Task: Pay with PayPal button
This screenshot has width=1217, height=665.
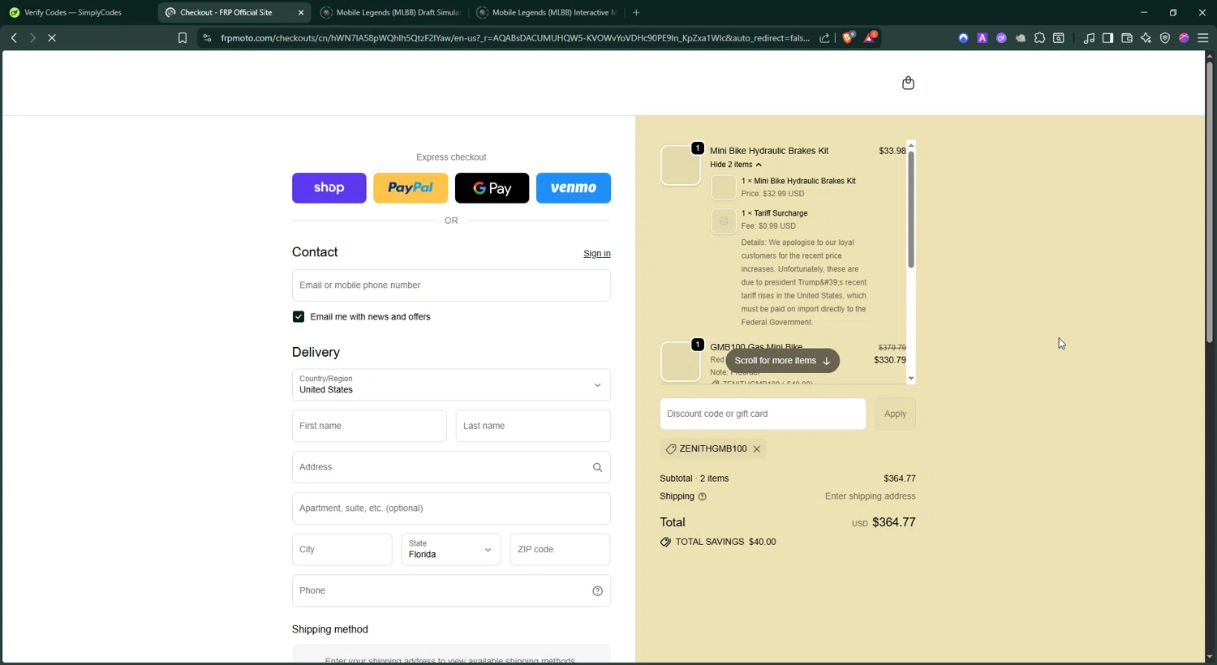Action: [x=411, y=188]
